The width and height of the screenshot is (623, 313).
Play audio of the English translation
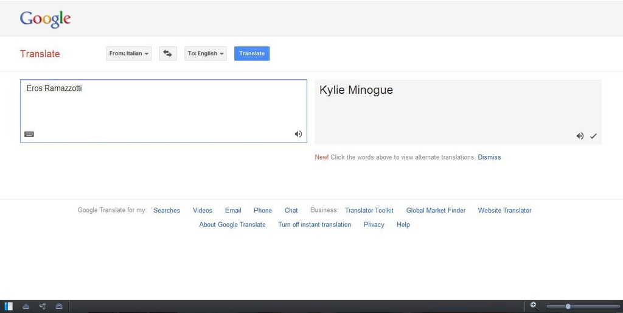tap(580, 136)
